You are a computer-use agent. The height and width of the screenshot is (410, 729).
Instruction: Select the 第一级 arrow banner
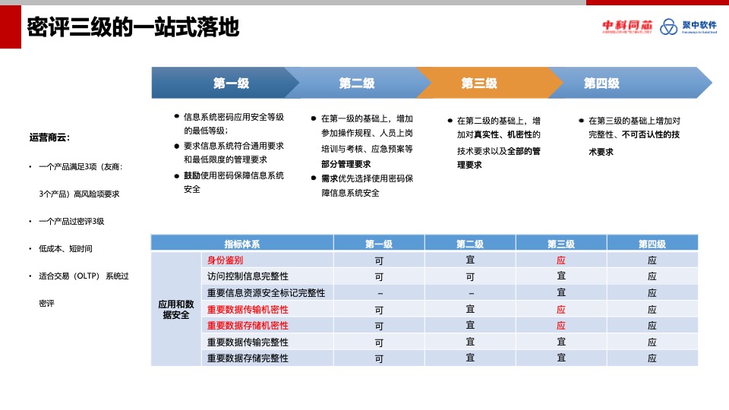[x=225, y=83]
